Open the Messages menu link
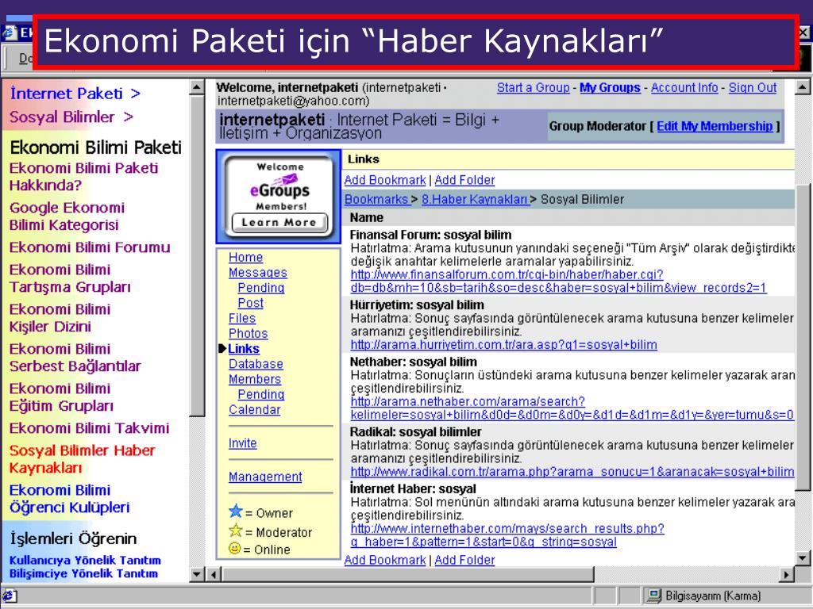 pos(258,273)
